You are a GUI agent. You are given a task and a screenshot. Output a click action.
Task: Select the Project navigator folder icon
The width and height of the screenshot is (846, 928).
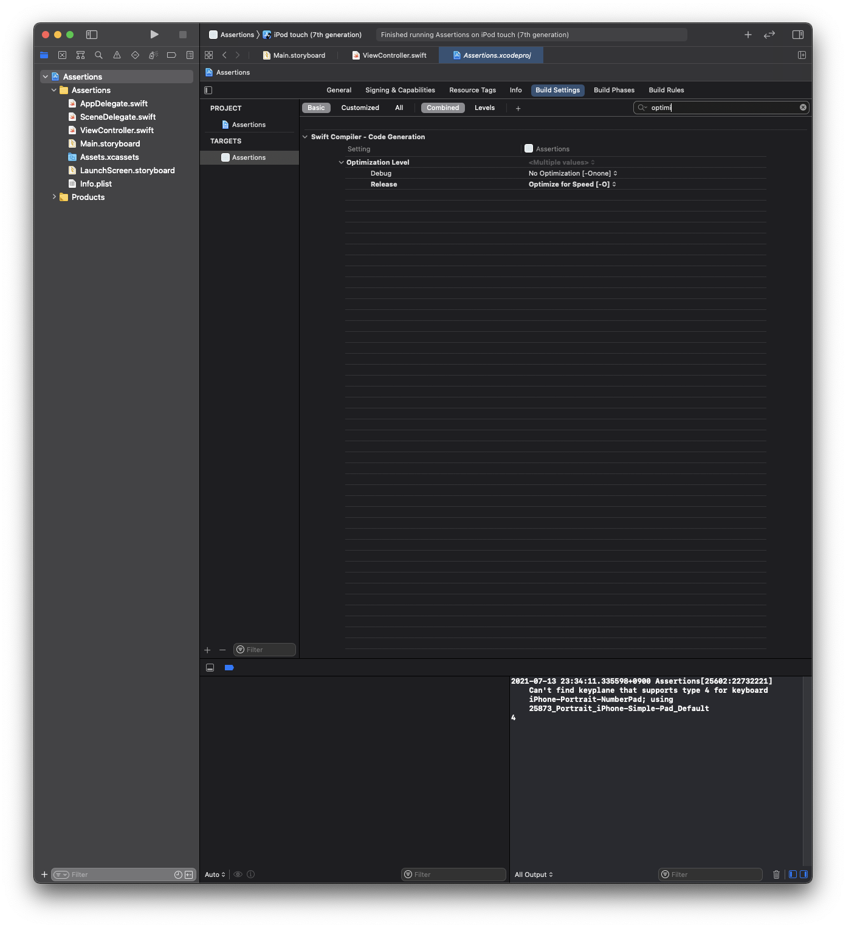click(44, 55)
